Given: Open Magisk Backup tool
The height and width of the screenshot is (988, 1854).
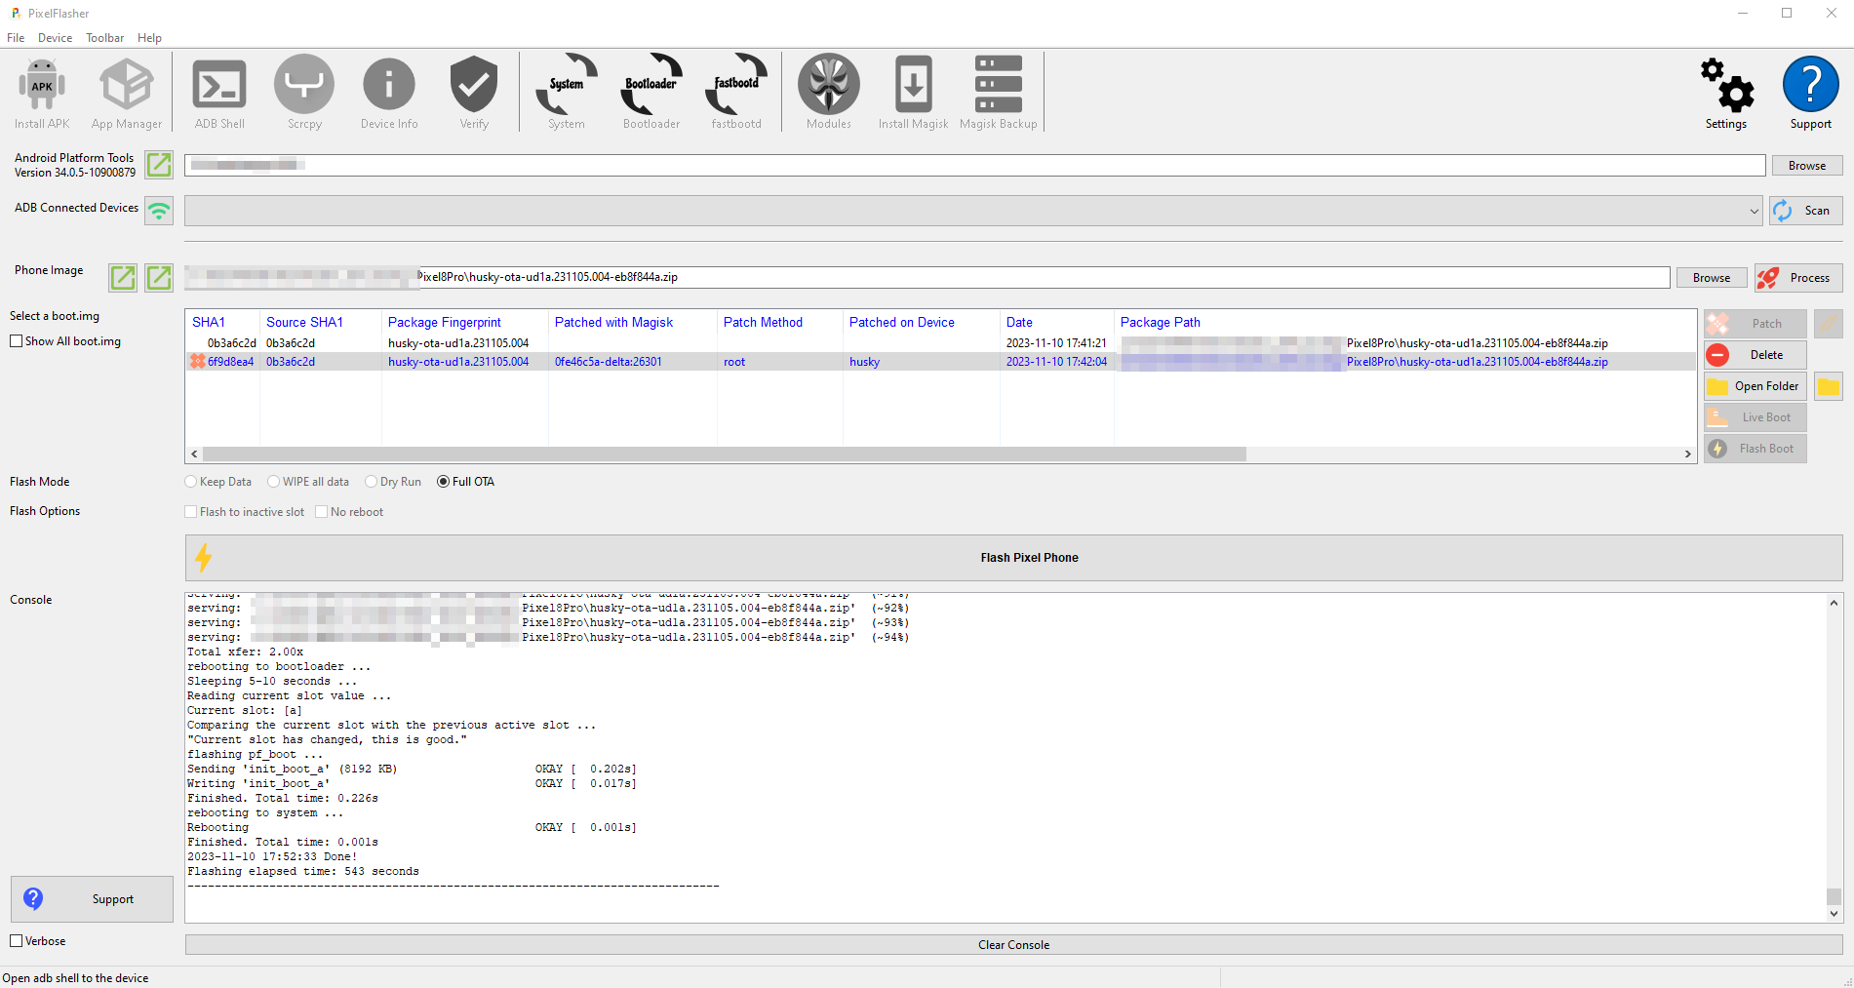Looking at the screenshot, I should [x=998, y=92].
